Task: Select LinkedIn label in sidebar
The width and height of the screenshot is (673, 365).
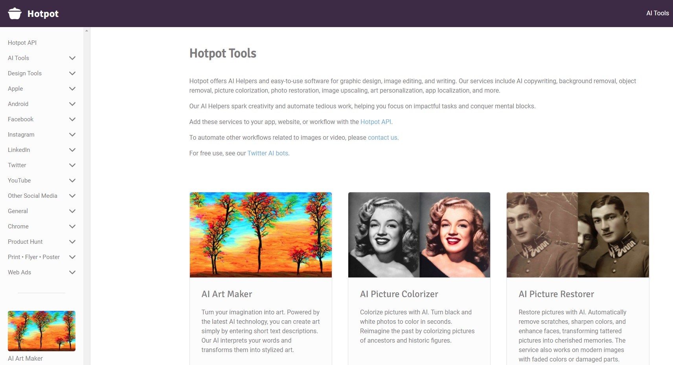Action: 19,150
